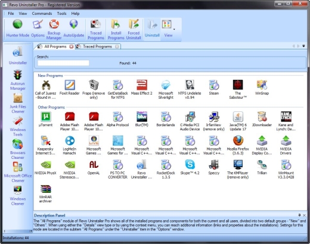Viewport: 310px width, 244px height.
Task: Select Speccy program
Action: click(214, 167)
